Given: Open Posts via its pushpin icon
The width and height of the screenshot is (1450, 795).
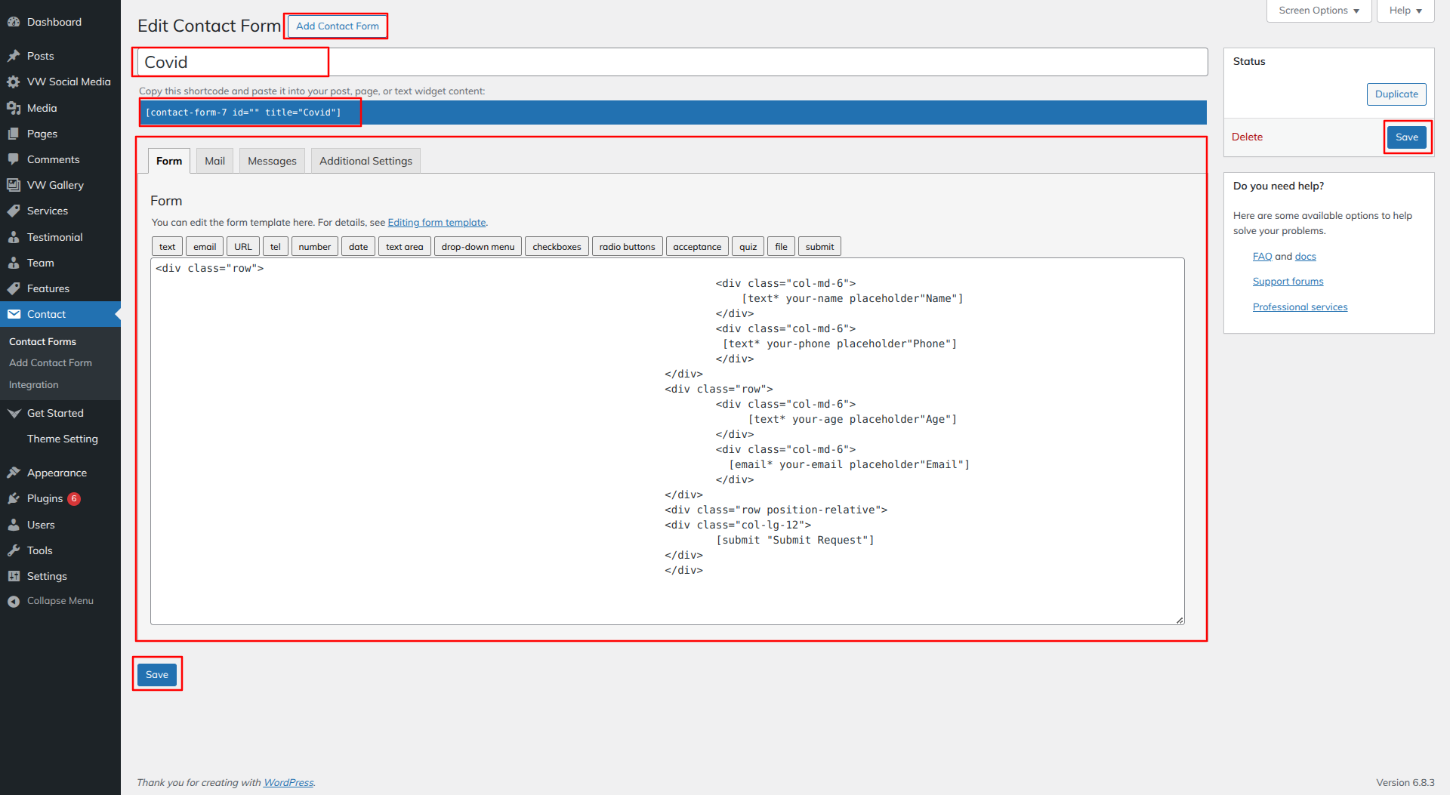Looking at the screenshot, I should pos(14,56).
